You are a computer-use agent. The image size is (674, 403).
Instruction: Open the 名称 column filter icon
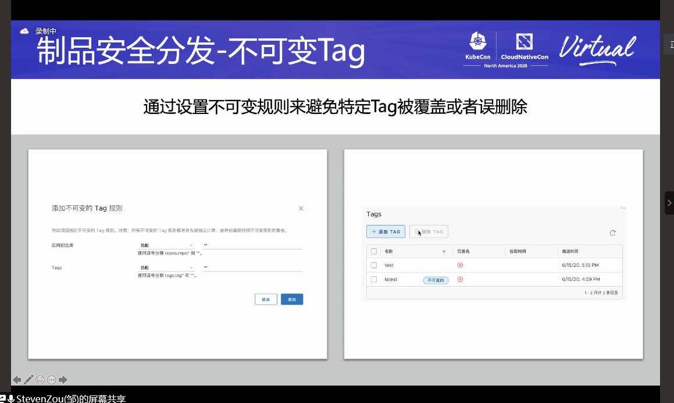(444, 252)
